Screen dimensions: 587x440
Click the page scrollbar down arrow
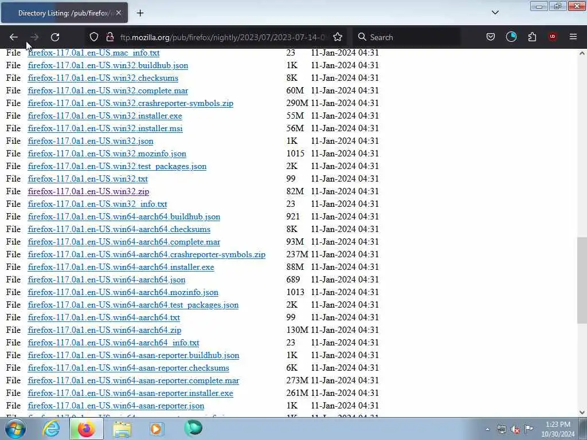click(x=582, y=412)
